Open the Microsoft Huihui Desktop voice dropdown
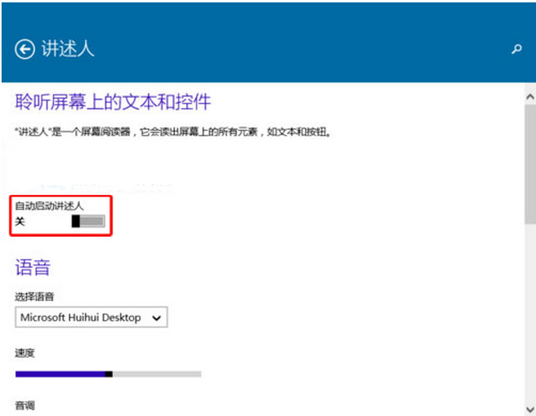This screenshot has width=536, height=416. click(91, 318)
